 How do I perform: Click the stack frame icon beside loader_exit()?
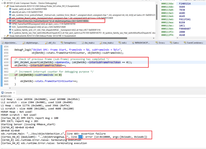pos(10,9)
